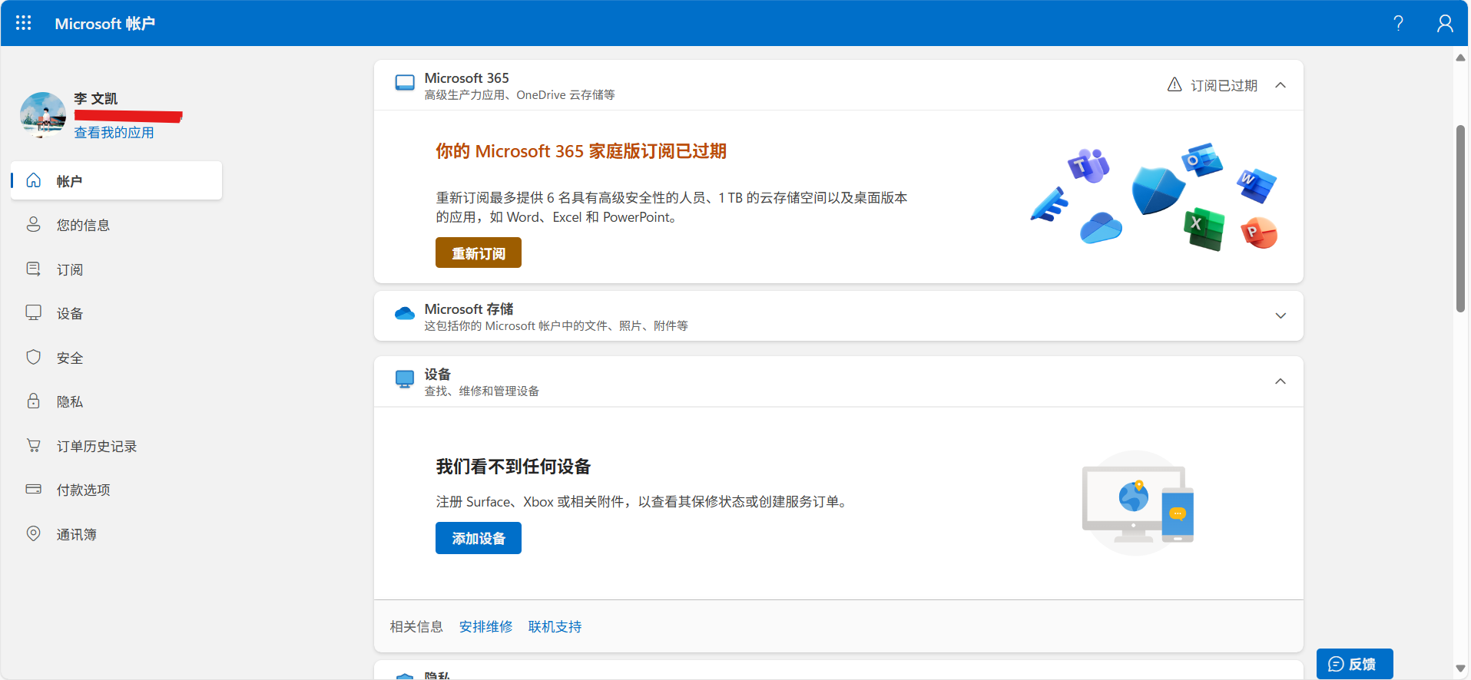Open the 帐户 sidebar item

click(x=117, y=181)
